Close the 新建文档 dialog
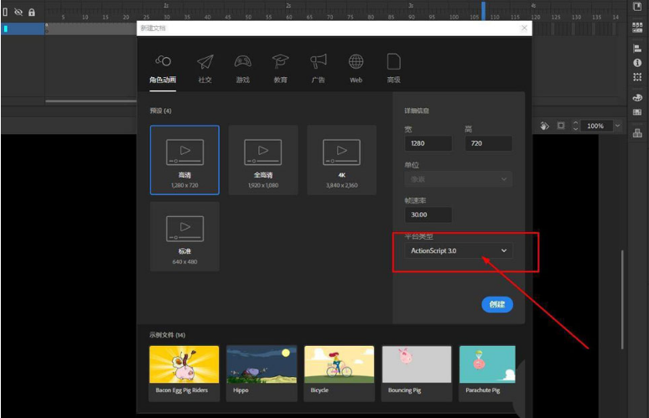This screenshot has height=418, width=649. click(524, 28)
